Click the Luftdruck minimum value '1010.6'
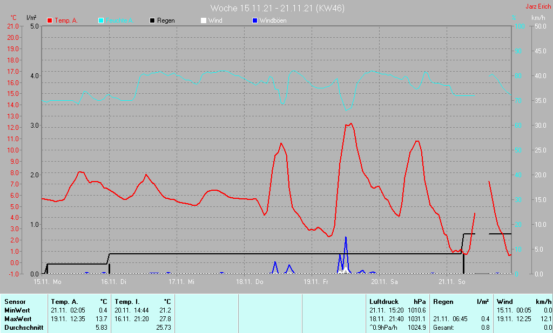Screen dimensions: 553x333 417,310
